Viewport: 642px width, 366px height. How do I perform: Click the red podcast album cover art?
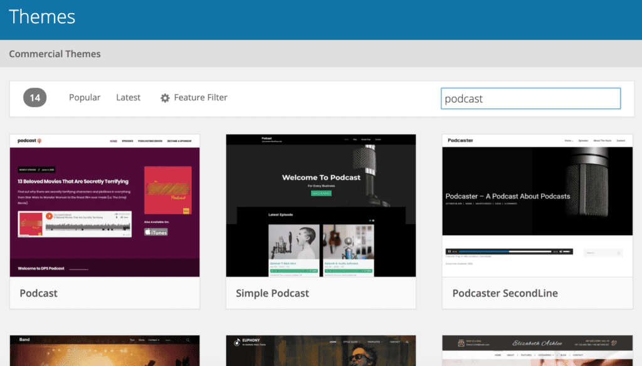click(167, 190)
